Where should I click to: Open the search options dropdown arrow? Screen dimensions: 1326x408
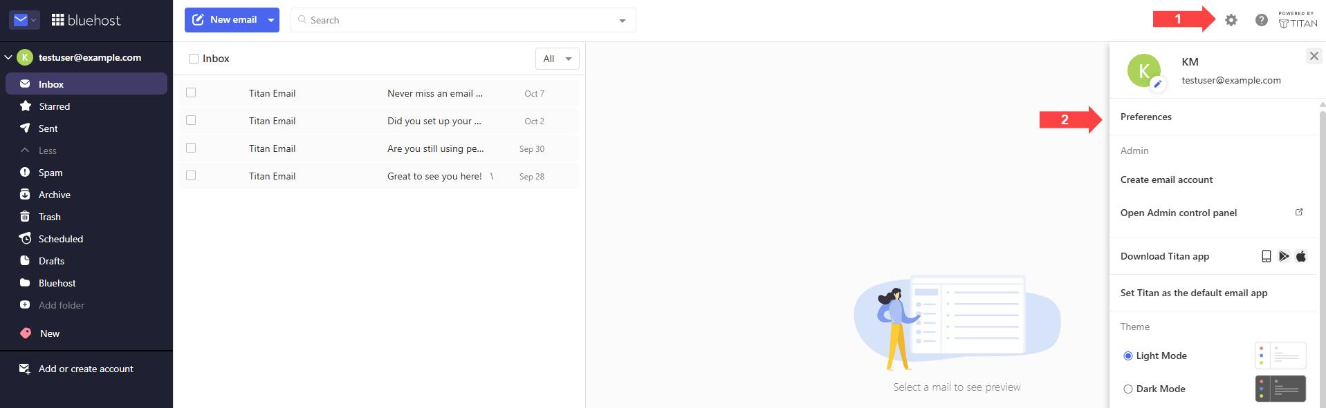click(623, 20)
